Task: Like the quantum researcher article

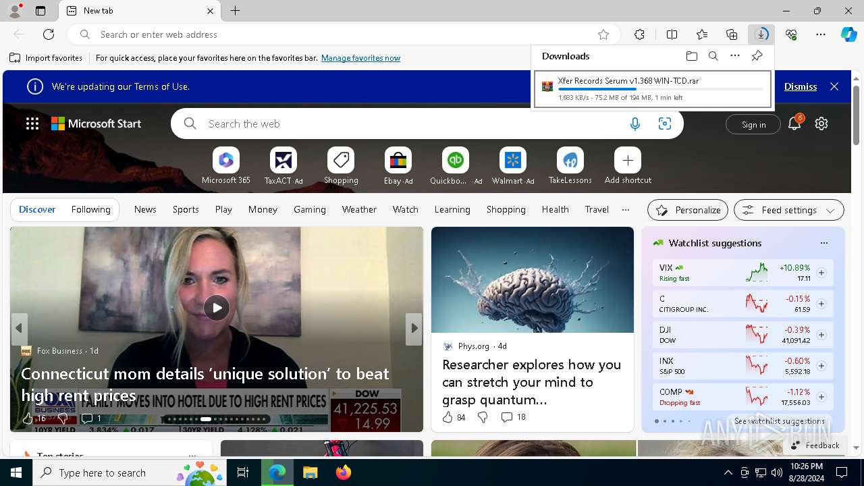Action: 448,417
